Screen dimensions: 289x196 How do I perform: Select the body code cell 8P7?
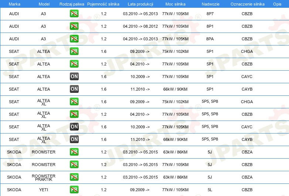210,14
